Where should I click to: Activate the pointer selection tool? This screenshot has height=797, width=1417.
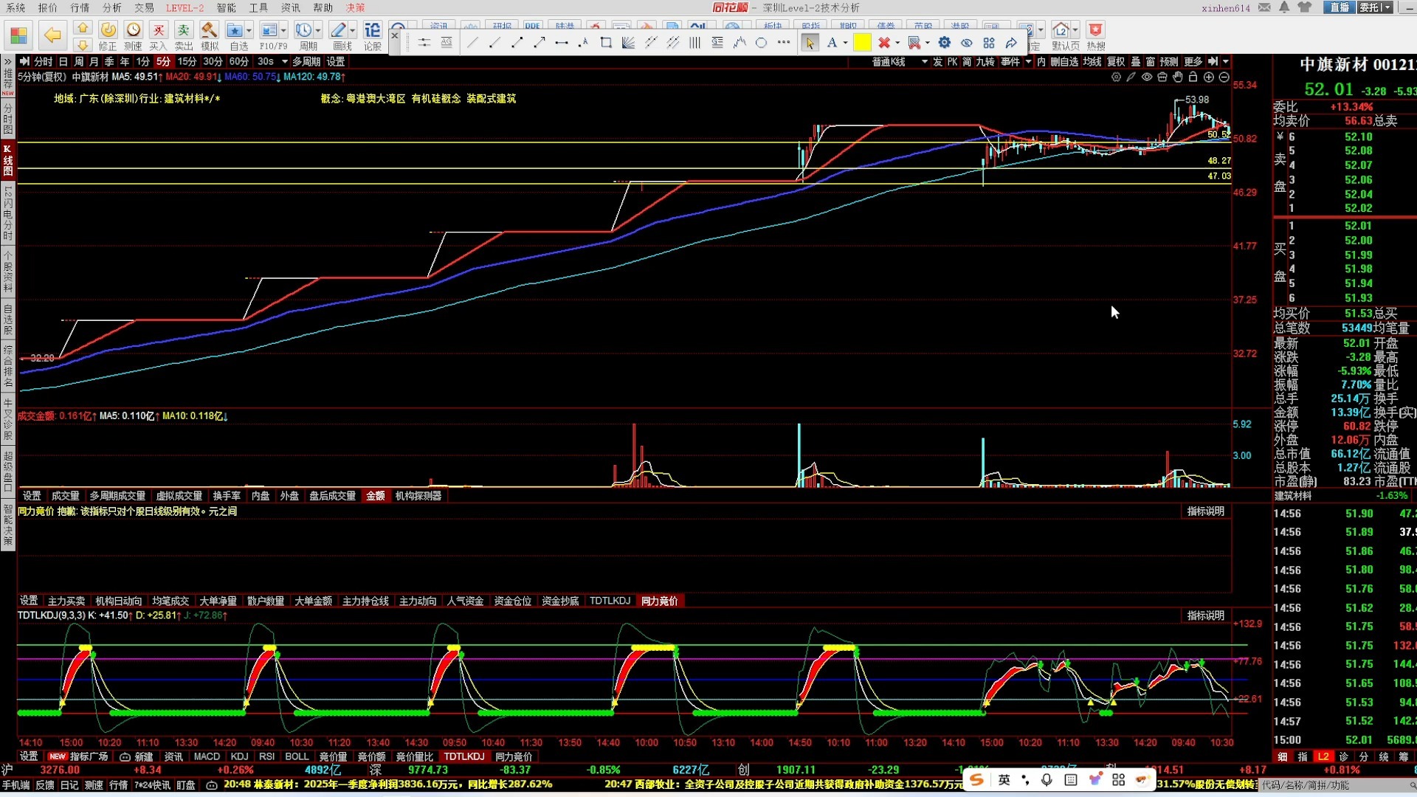(810, 43)
